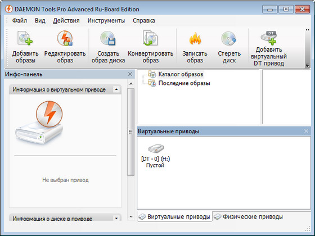315x236 pixels.
Task: Minimize the DAEMON Tools window
Action: [270, 9]
